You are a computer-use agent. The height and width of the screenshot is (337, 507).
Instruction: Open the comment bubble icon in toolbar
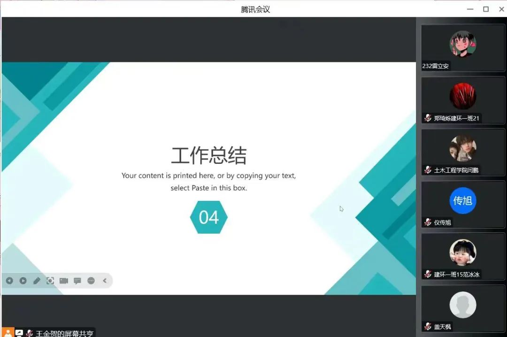(77, 281)
